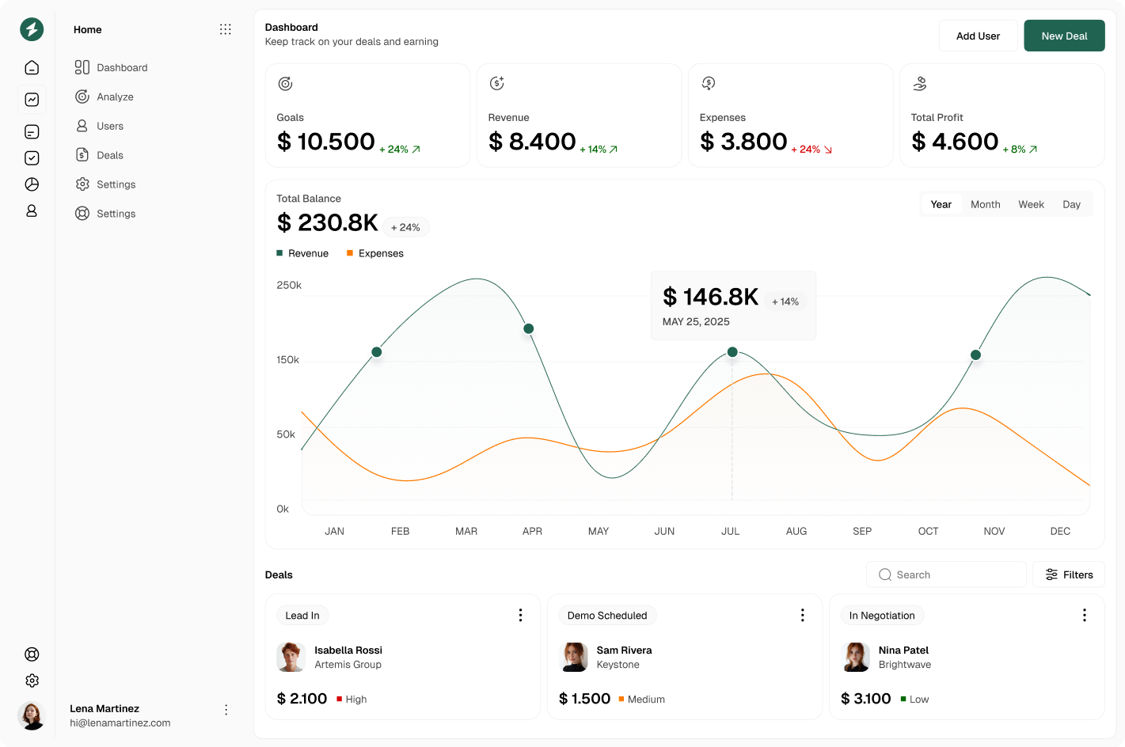Select the chart analytics icon in left rail
The height and width of the screenshot is (747, 1125).
(x=32, y=100)
